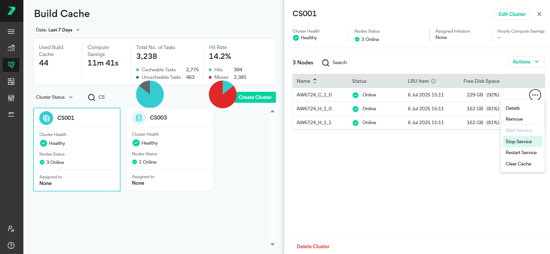Click the three-dot menu for AW6724_C_1_0

tap(535, 95)
